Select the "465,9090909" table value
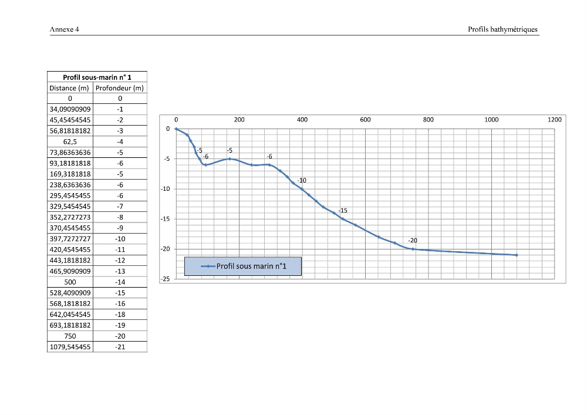The image size is (587, 415). [70, 272]
